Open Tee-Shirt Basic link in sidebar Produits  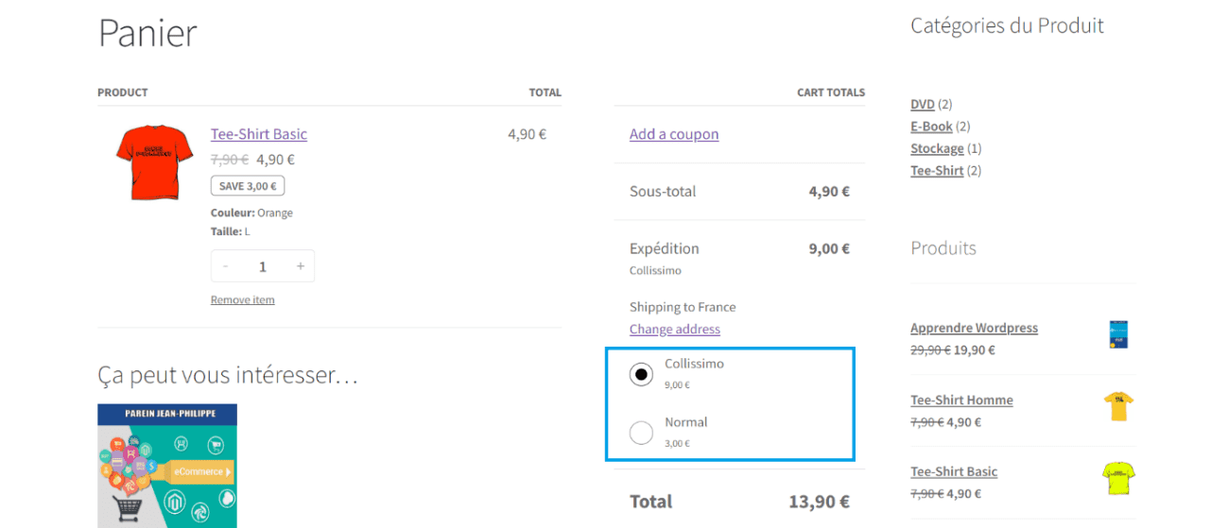coord(954,471)
